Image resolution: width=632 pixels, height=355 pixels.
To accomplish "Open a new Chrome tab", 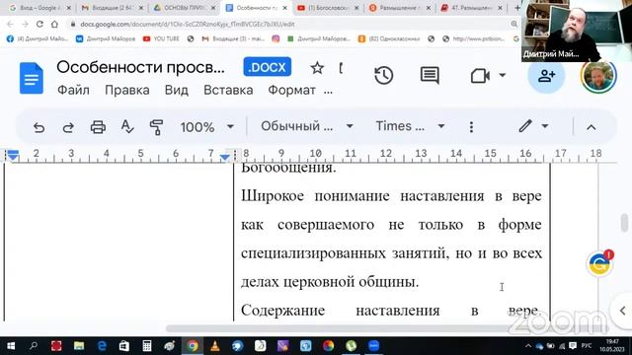I will tap(517, 8).
